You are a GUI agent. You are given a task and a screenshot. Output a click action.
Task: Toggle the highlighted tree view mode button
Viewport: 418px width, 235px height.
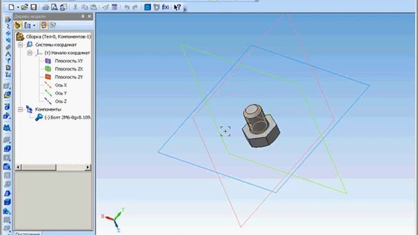(x=44, y=25)
